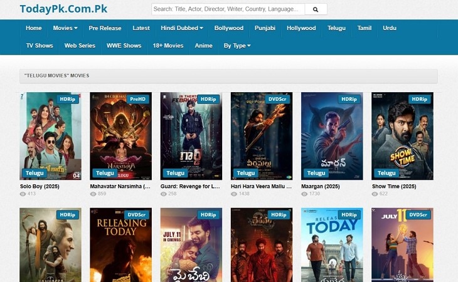Screen dimensions: 458x282
Task: Focus the movie search input field
Action: pyautogui.click(x=228, y=9)
